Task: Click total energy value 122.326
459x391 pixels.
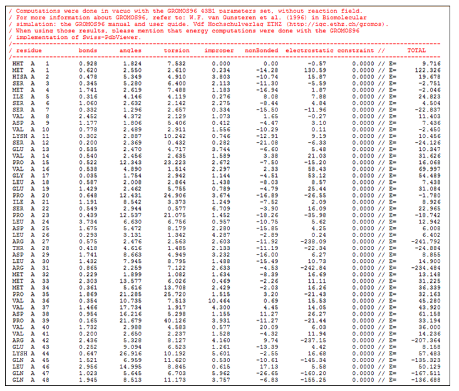Action: point(429,70)
